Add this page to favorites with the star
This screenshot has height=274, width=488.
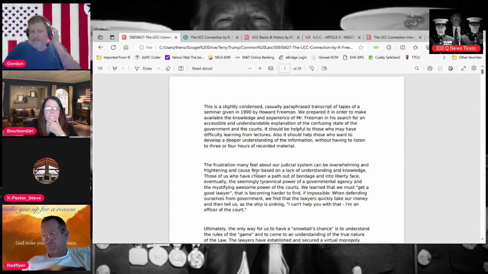361,48
